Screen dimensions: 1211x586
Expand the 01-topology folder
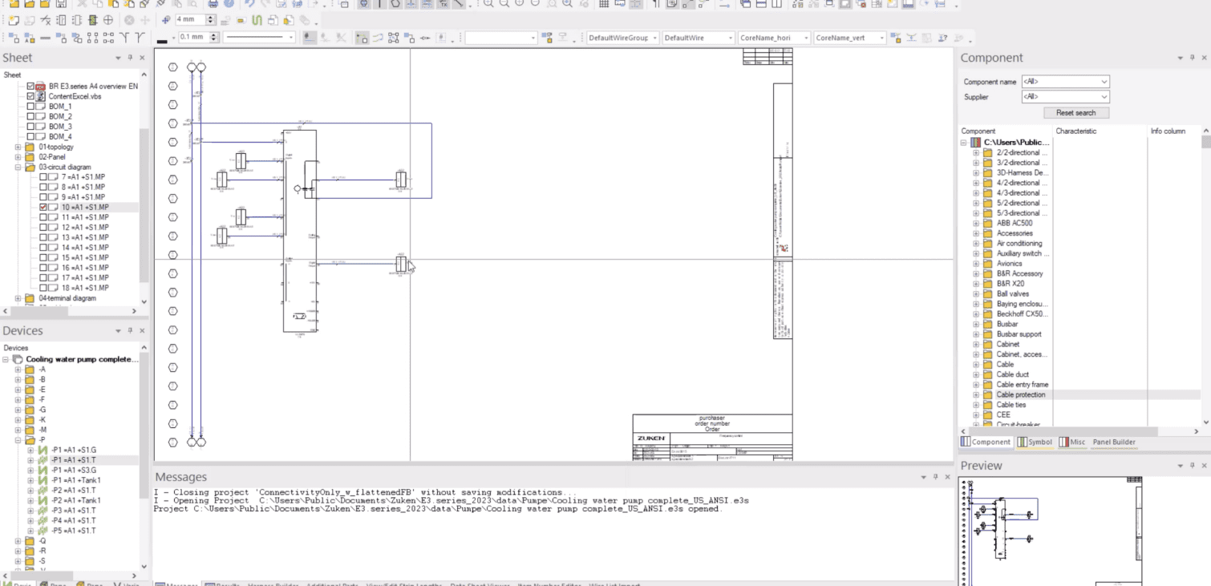pyautogui.click(x=18, y=148)
